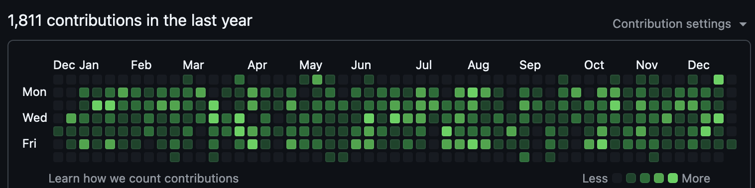The image size is (755, 188).
Task: Click the 1,811 contributions heading
Action: click(x=130, y=20)
